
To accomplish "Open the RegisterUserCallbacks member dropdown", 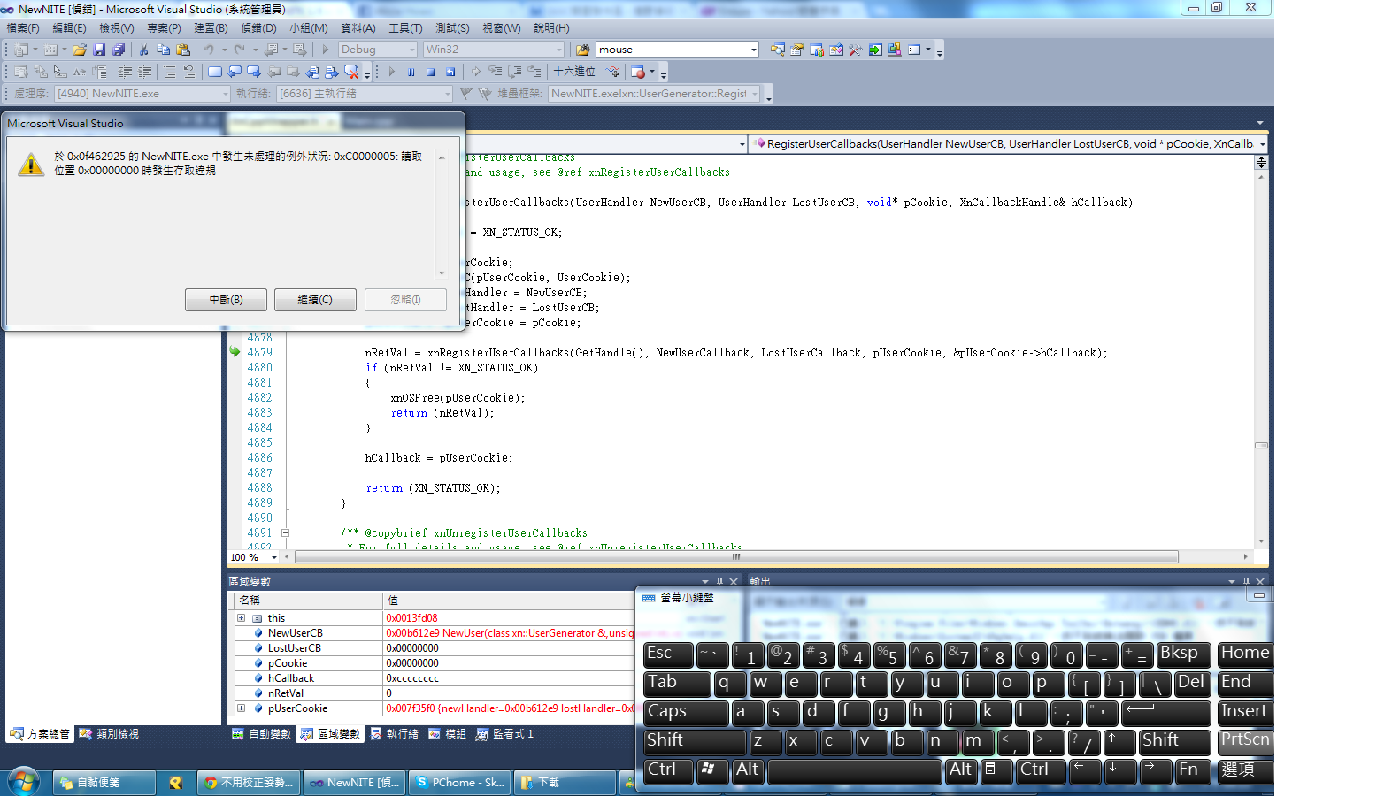I will coord(1263,144).
